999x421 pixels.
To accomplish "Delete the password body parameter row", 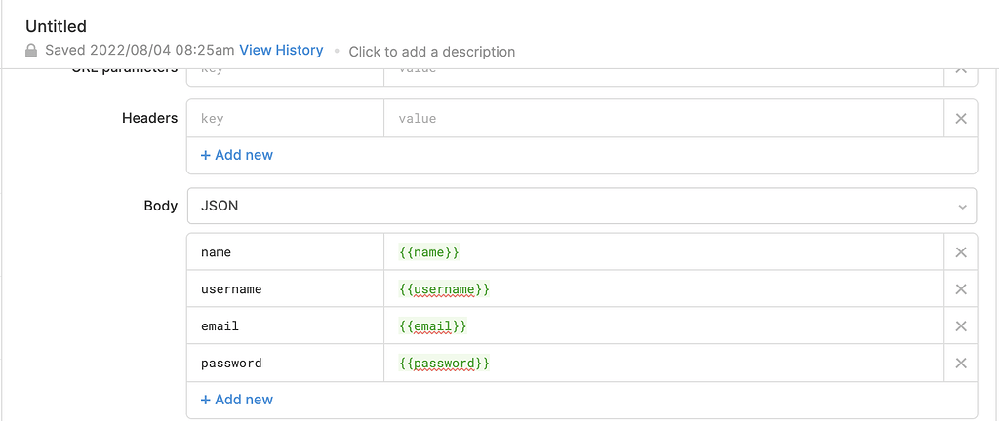I will (960, 364).
